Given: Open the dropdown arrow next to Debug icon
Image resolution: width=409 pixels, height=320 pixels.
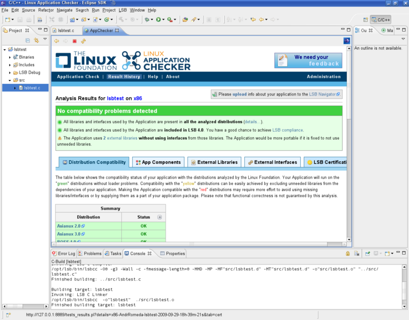Looking at the screenshot, I should 152,20.
